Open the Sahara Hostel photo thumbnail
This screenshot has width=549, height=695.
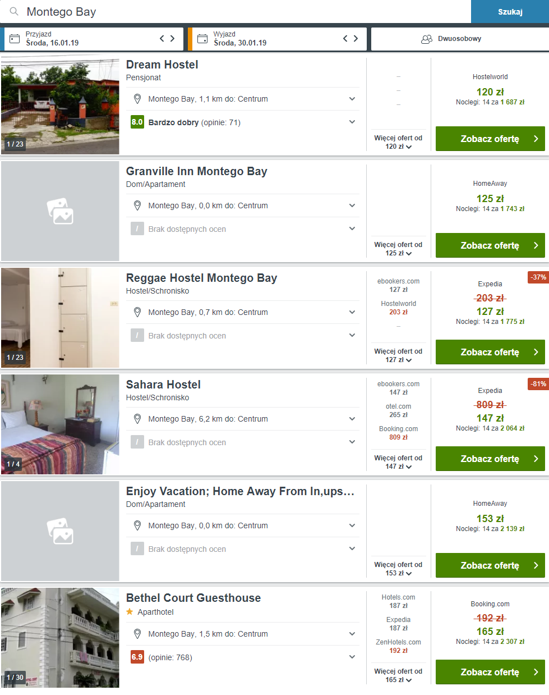60,424
